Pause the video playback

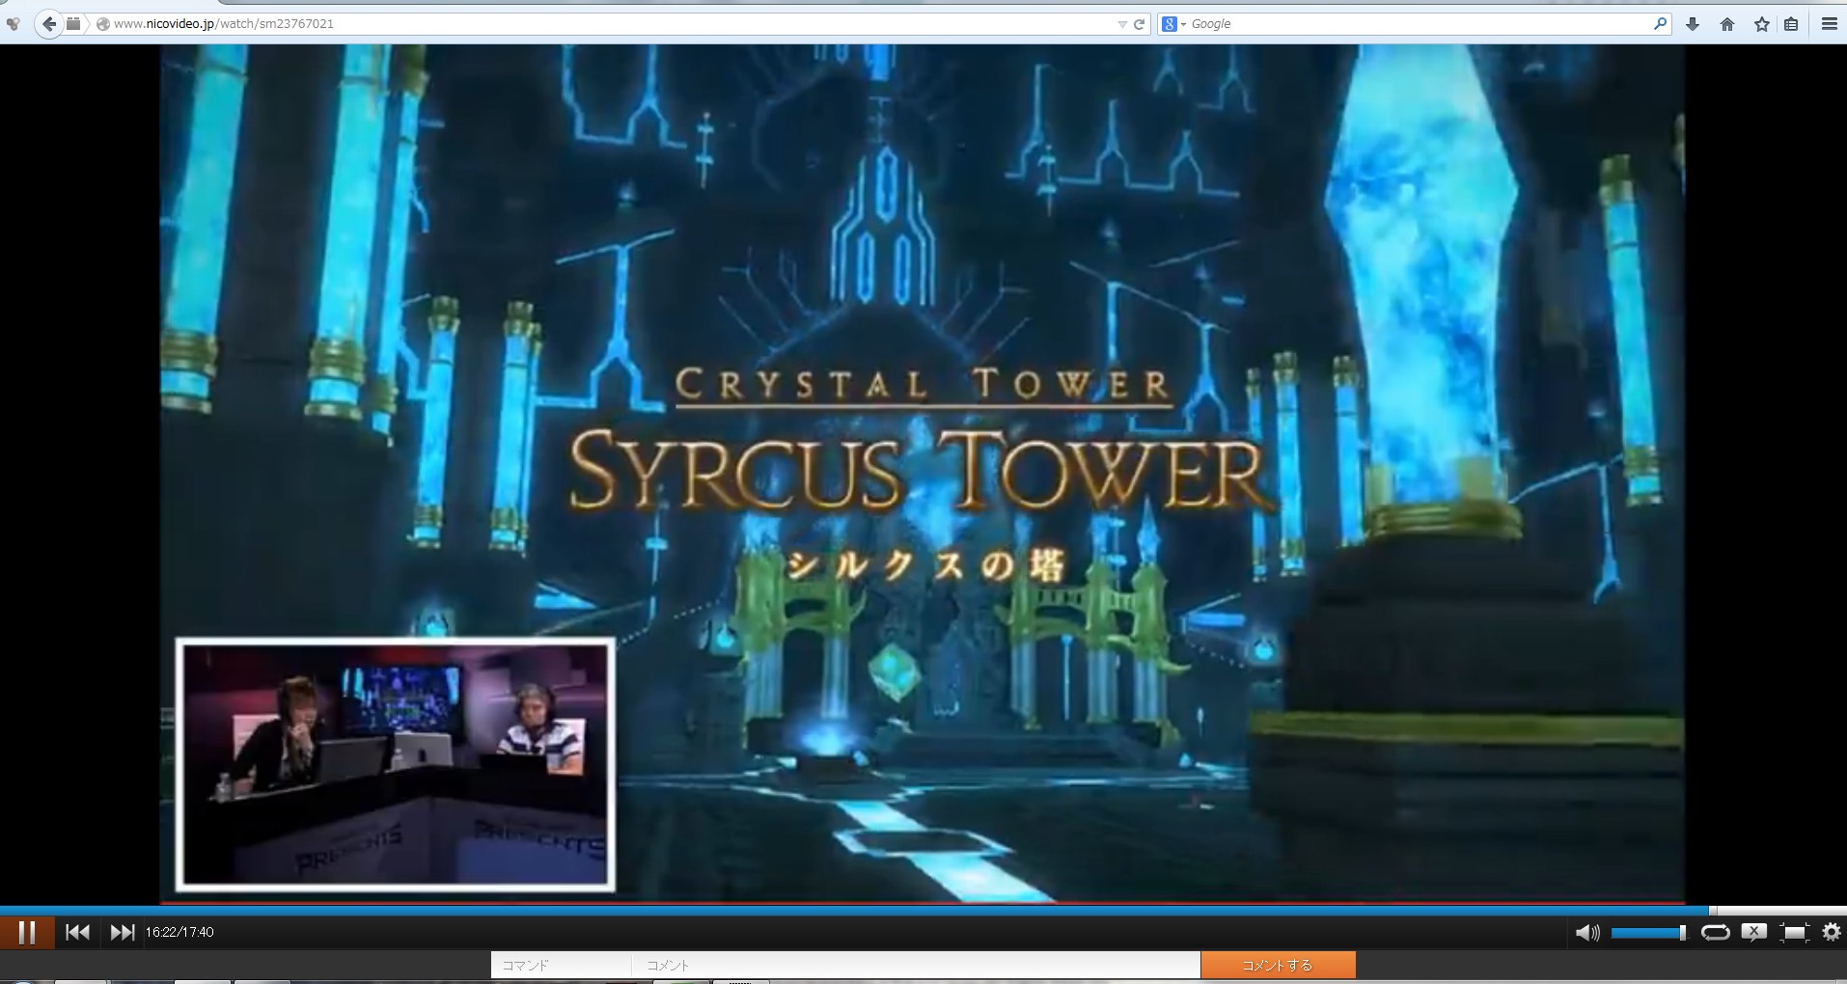[27, 932]
